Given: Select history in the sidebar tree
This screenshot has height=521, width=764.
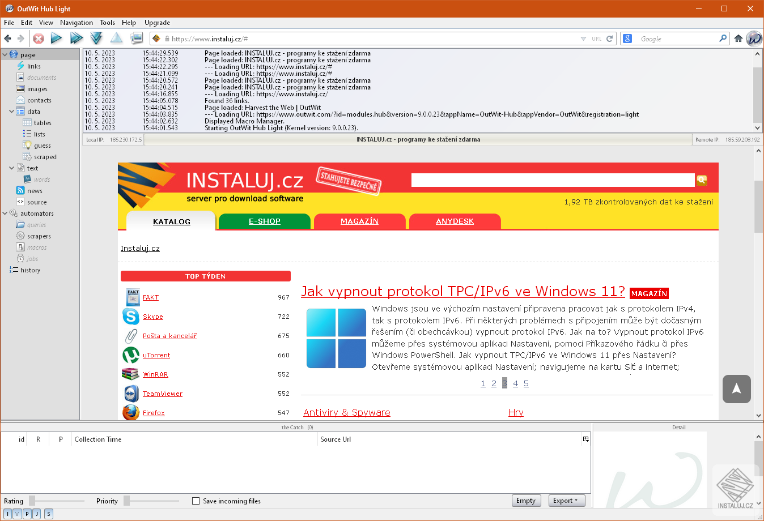Looking at the screenshot, I should point(30,270).
